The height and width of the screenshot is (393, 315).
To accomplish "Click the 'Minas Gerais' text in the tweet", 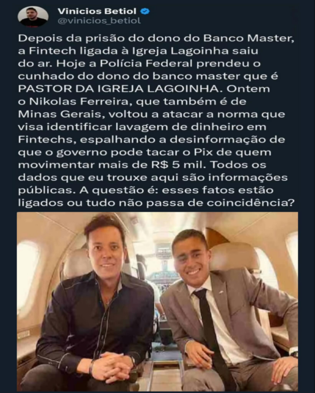I will click(59, 114).
